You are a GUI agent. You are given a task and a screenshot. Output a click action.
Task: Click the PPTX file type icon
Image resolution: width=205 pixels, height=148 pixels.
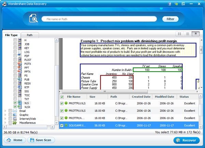[20, 71]
